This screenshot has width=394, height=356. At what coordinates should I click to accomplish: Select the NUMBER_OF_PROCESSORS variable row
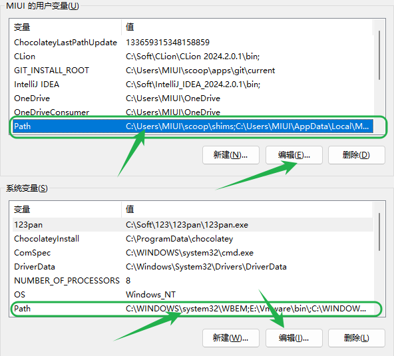coord(193,280)
